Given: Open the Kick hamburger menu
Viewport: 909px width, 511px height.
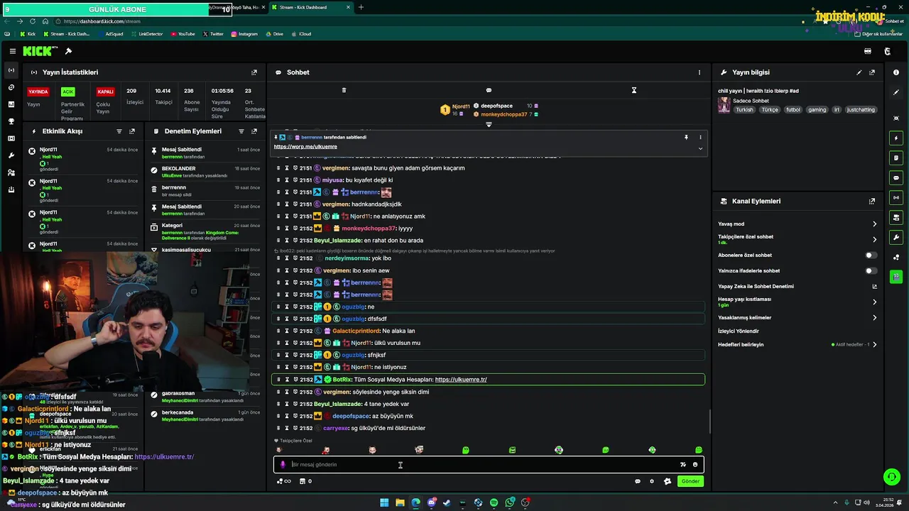Looking at the screenshot, I should pos(12,51).
